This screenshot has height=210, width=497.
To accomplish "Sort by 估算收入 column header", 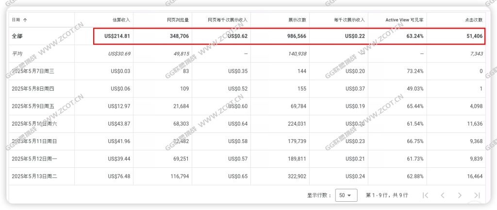I will pyautogui.click(x=121, y=20).
